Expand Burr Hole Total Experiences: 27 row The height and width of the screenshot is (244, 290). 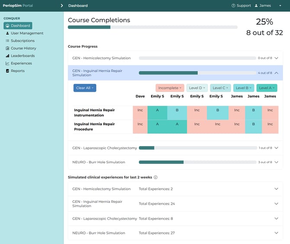tap(276, 233)
